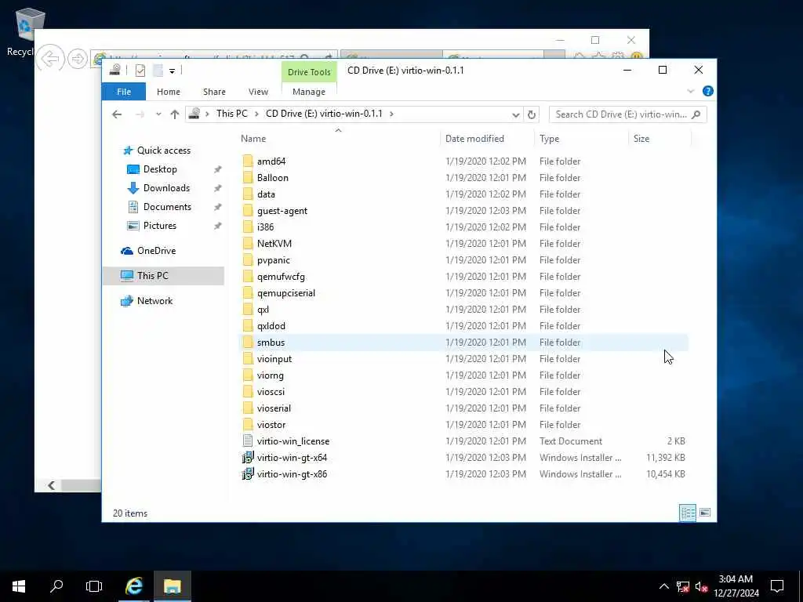This screenshot has height=602, width=803.
Task: Open the Windows Start menu
Action: pyautogui.click(x=19, y=586)
